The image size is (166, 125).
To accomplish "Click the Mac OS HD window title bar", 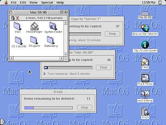I will tap(38, 12).
